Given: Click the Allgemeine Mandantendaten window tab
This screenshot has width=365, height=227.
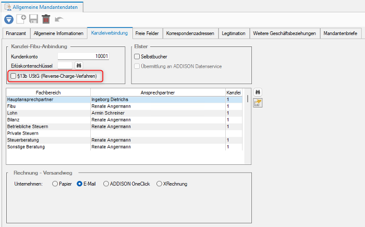Looking at the screenshot, I should pos(42,7).
